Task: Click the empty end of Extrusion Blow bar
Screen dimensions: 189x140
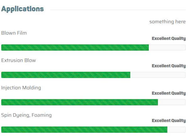Action: 158,75
